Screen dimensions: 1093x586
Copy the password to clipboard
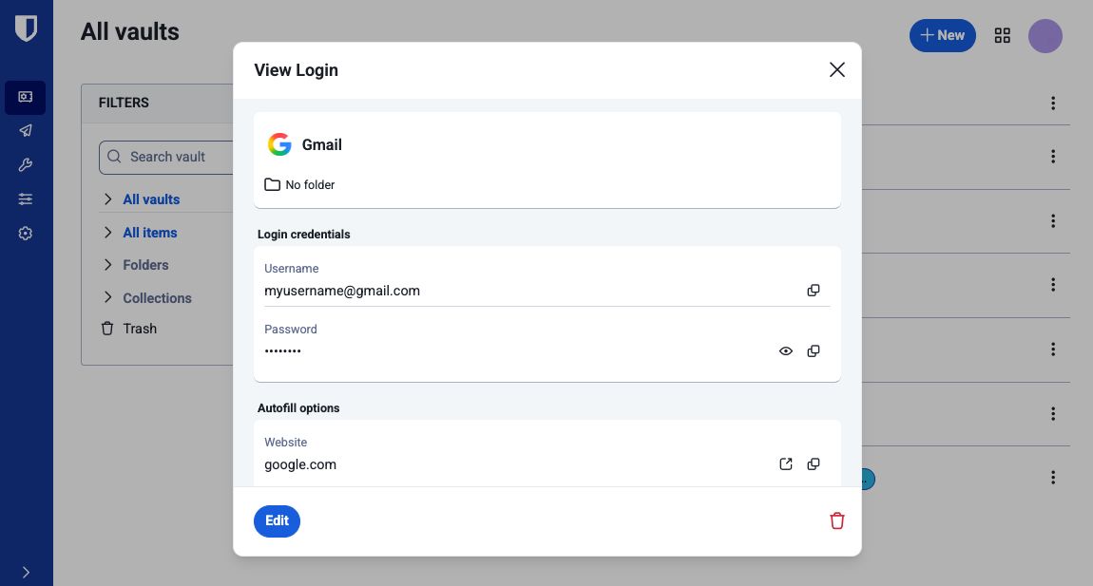click(x=814, y=351)
